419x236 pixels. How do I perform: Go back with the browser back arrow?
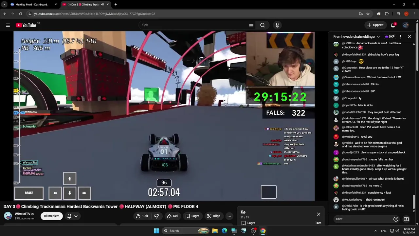(5, 14)
